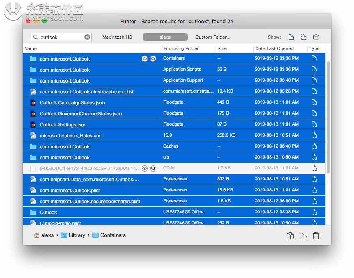Click Firefox icon of Outlook.Settings.json
Image resolution: width=354 pixels, height=278 pixels.
pos(33,124)
